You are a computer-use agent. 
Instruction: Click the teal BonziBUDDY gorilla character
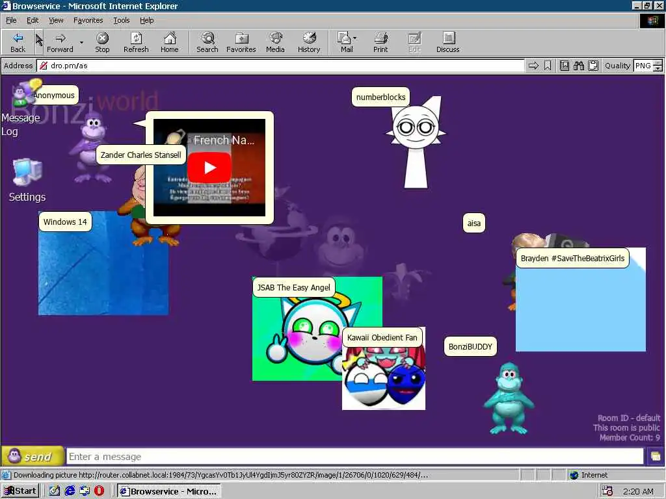(x=509, y=398)
